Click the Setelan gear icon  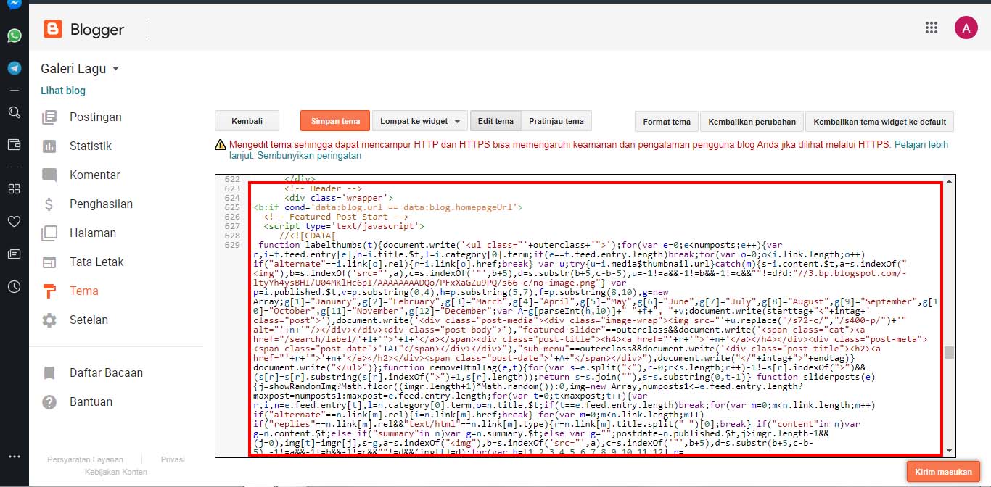49,320
